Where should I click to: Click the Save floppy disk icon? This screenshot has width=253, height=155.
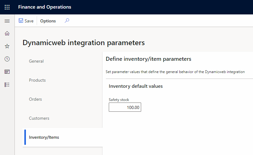(x=21, y=21)
